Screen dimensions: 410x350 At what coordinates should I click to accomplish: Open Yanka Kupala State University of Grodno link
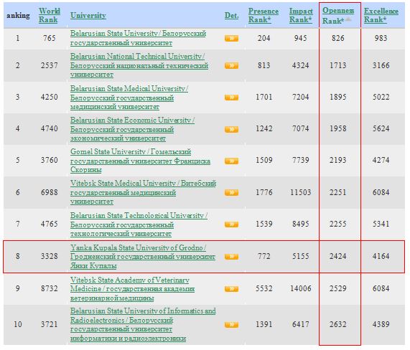[143, 257]
